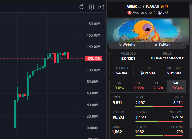Image resolution: width=192 pixels, height=139 pixels.
Task: Click the buys versus sells ratio bar
Action: [159, 106]
